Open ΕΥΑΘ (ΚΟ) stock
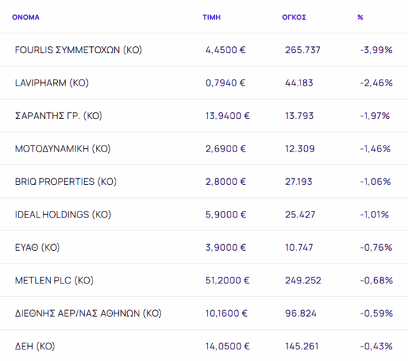 click(x=37, y=247)
